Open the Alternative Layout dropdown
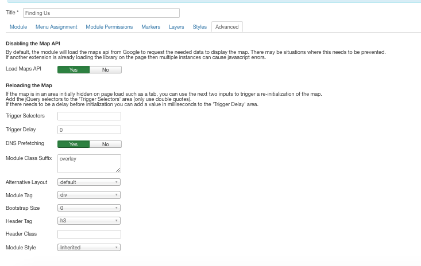Screen dimensions: 421x266 (89, 182)
